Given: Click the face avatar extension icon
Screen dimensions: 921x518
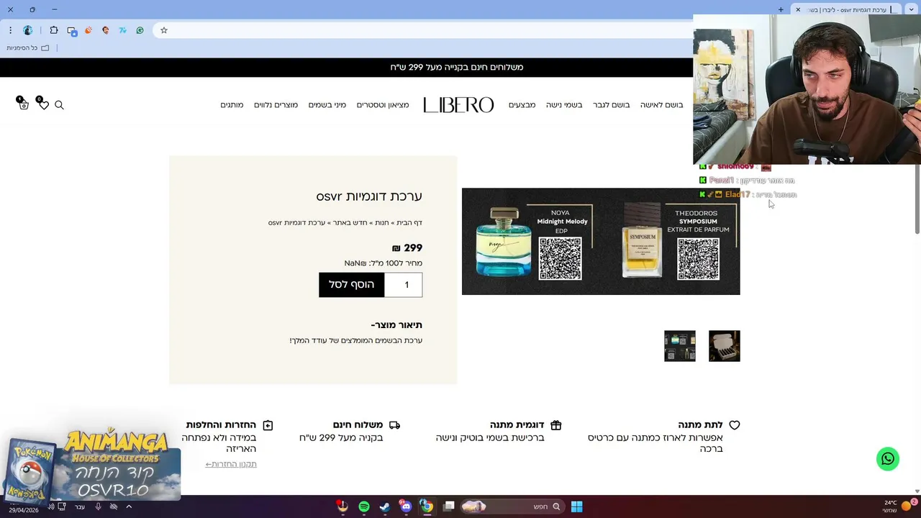Looking at the screenshot, I should click(x=106, y=30).
